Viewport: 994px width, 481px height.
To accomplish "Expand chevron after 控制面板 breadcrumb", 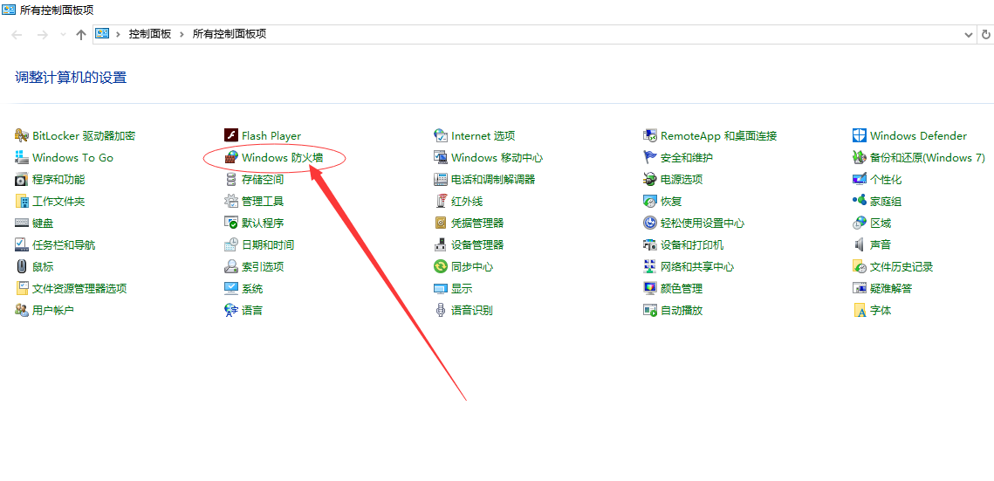I will click(182, 34).
